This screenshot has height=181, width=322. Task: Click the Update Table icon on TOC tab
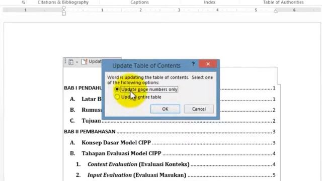coord(84,61)
